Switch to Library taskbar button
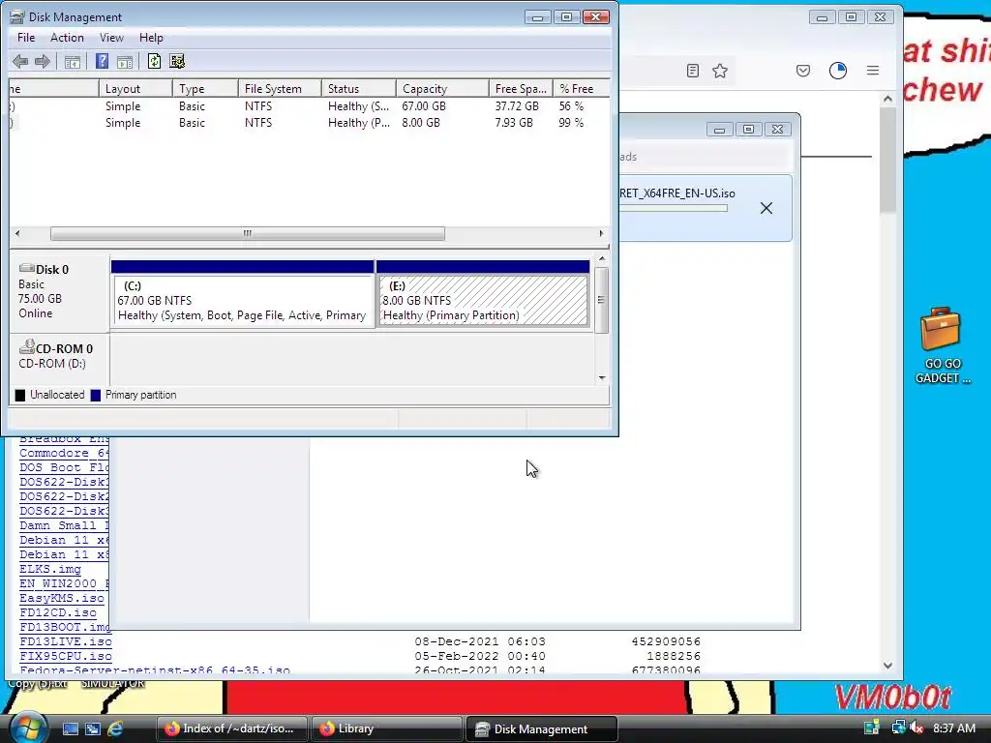991x743 pixels. [x=387, y=728]
